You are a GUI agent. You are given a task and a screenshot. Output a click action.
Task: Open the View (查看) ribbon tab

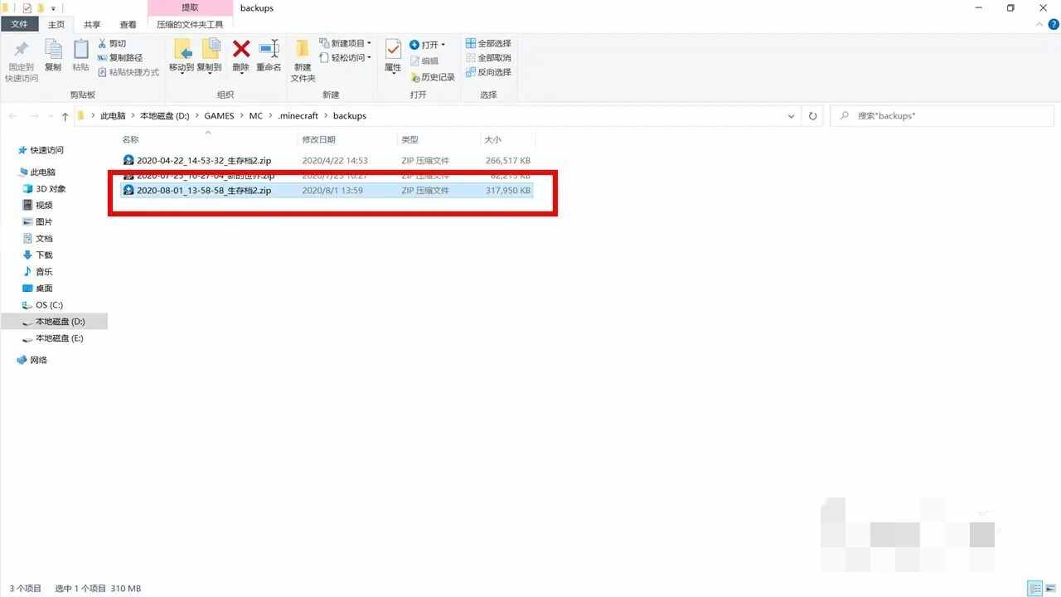128,25
